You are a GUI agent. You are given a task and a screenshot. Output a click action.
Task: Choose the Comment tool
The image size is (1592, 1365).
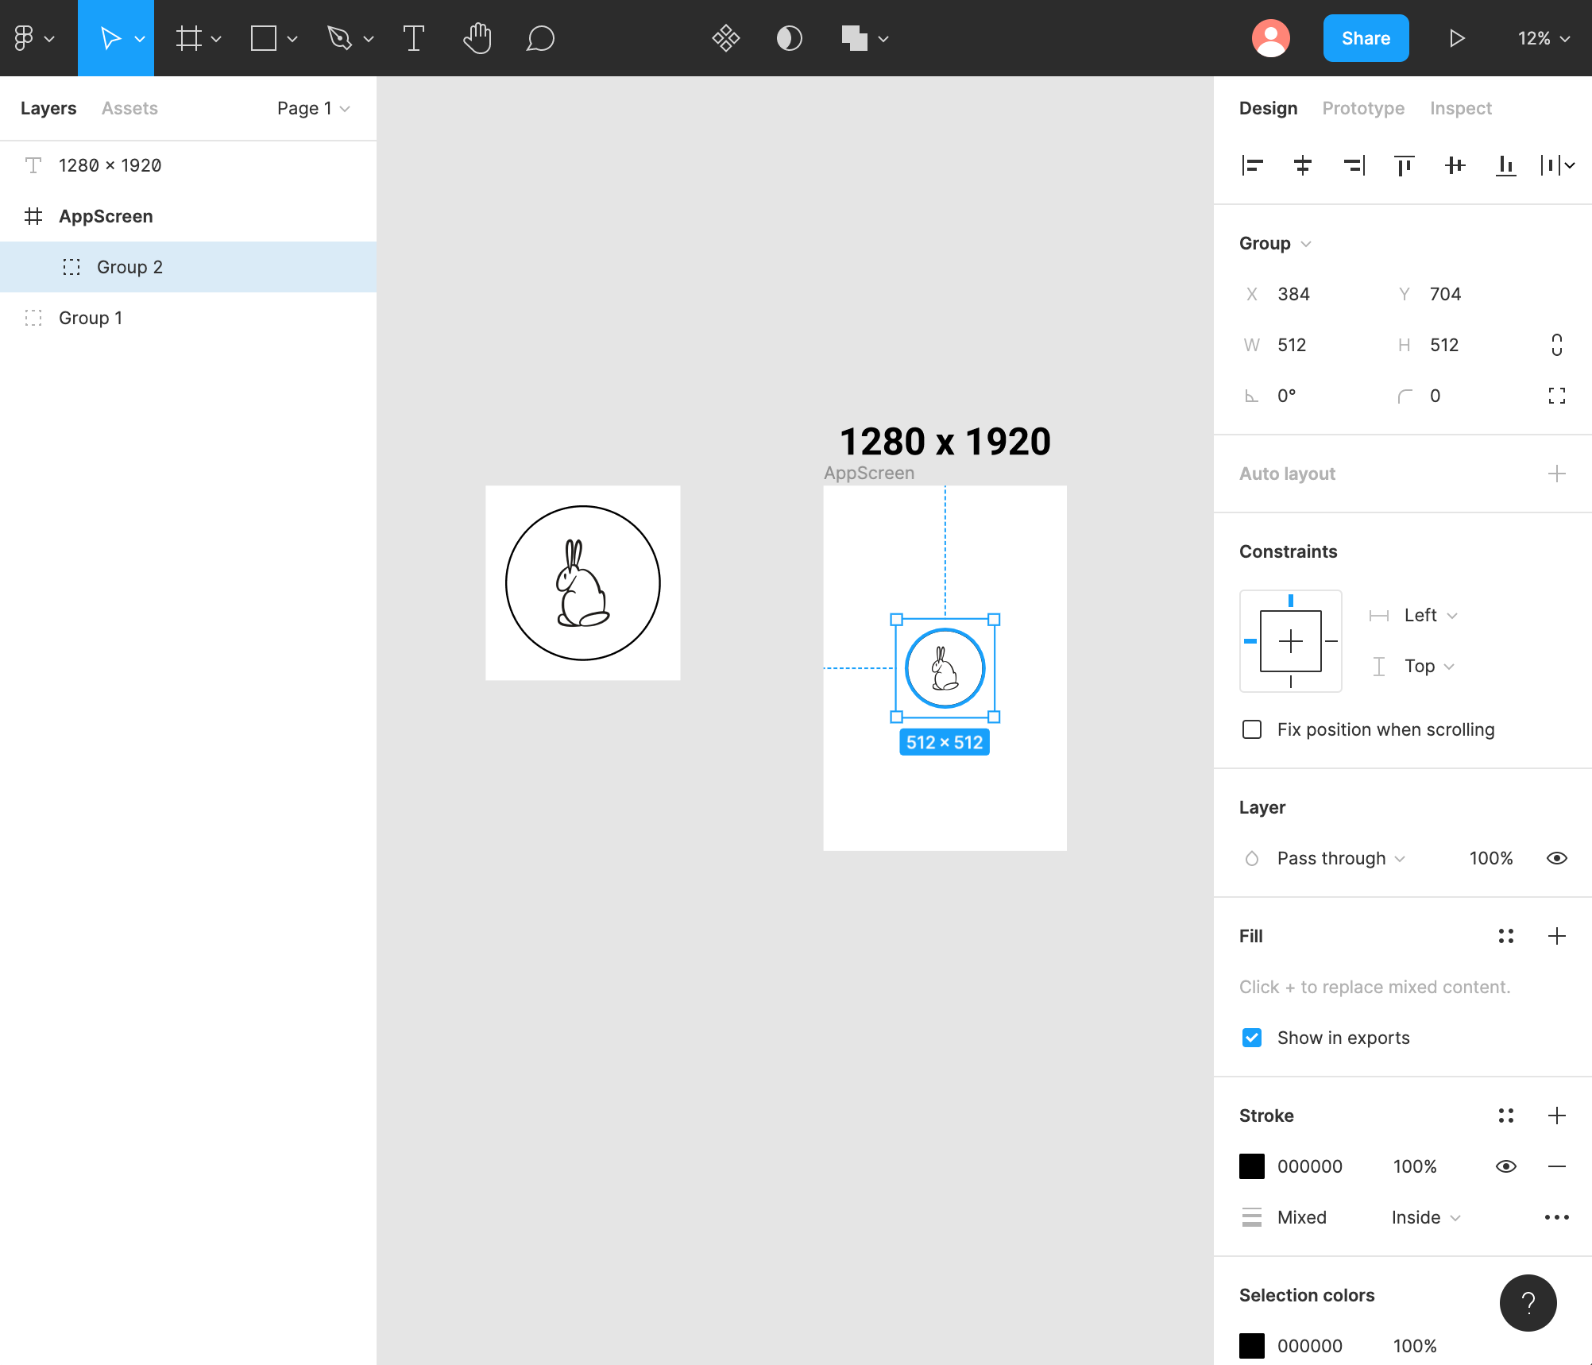point(540,38)
